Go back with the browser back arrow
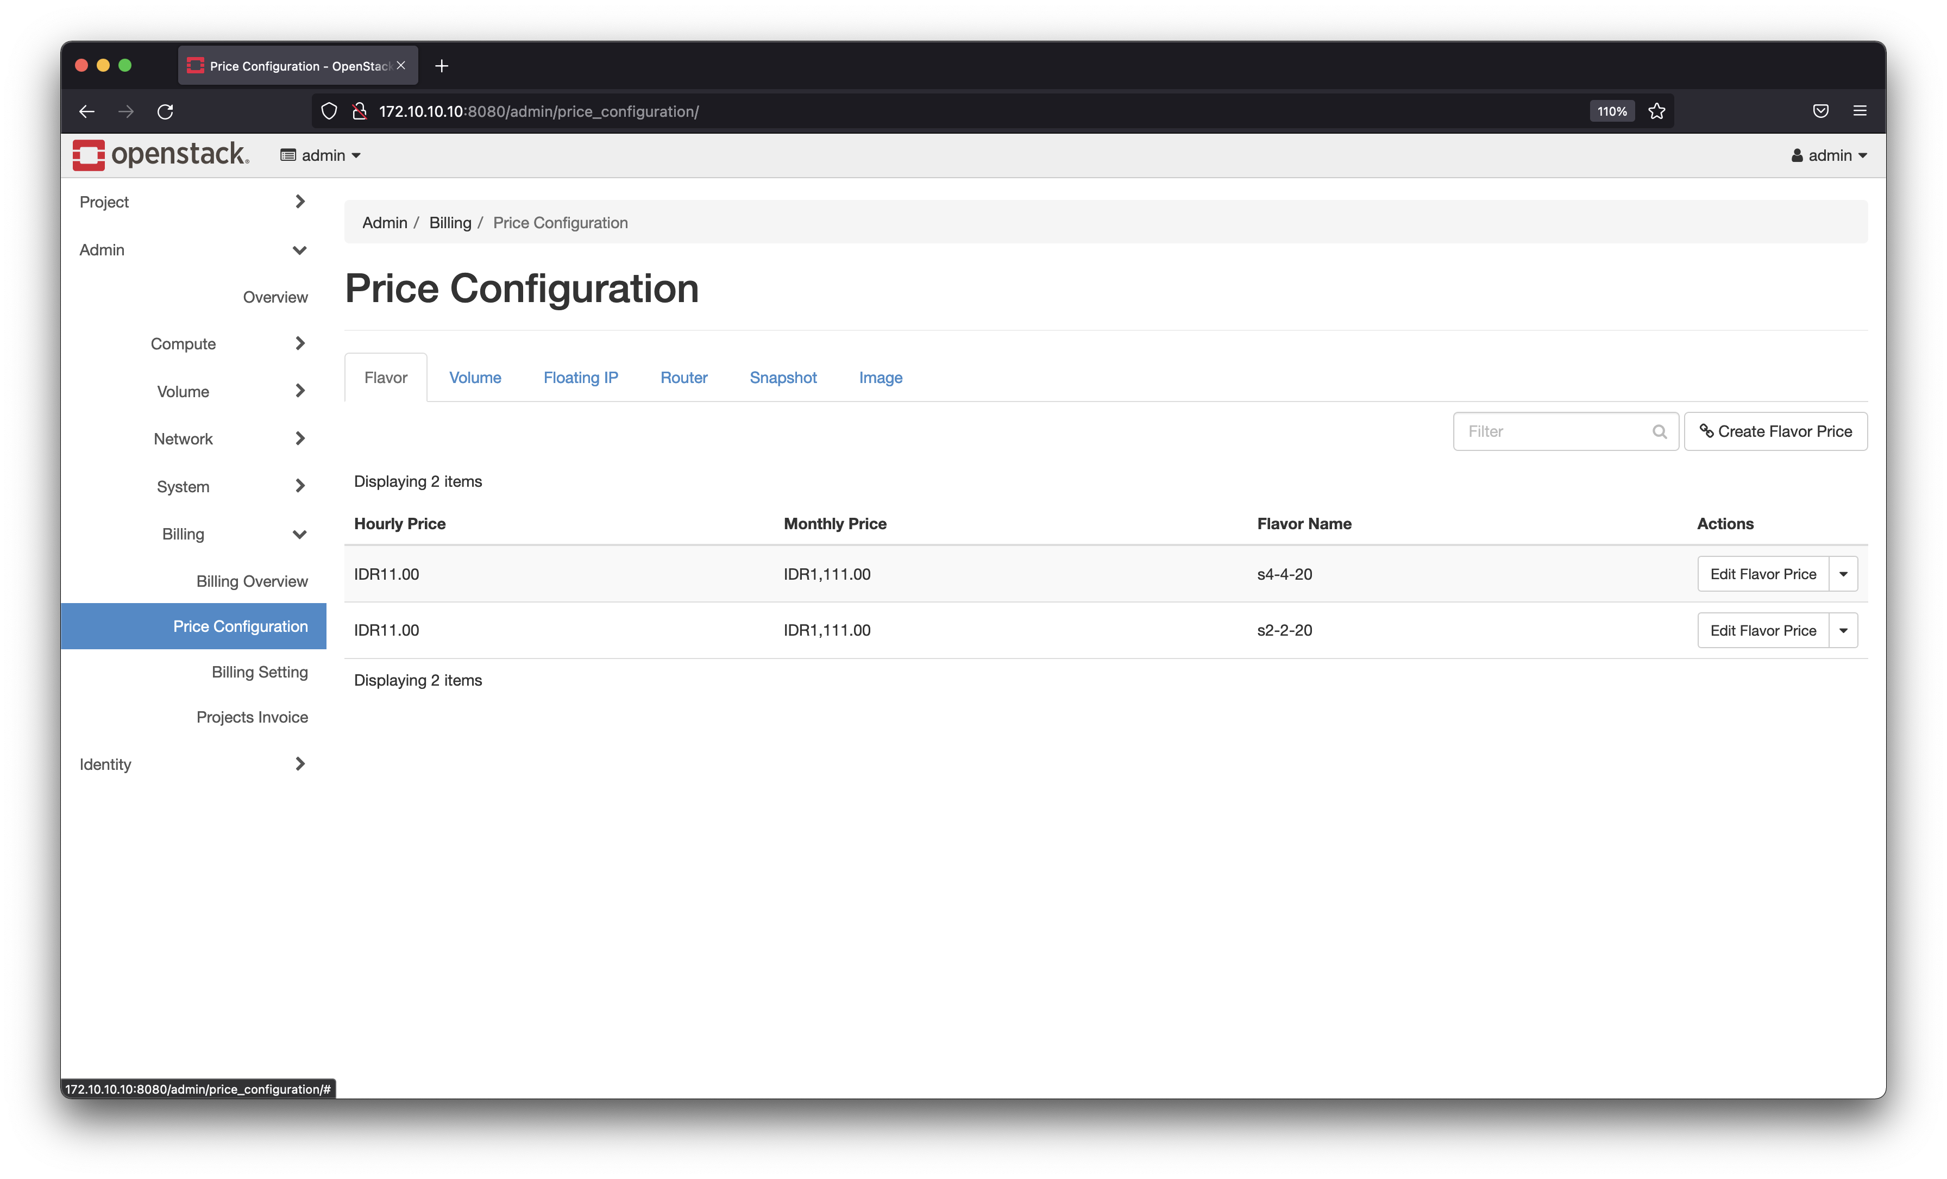The width and height of the screenshot is (1947, 1179). pyautogui.click(x=87, y=111)
